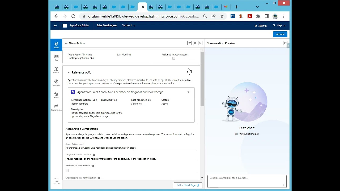Viewport: 340px width, 191px height.
Task: Click Edit in Detail Page button
Action: point(188,185)
